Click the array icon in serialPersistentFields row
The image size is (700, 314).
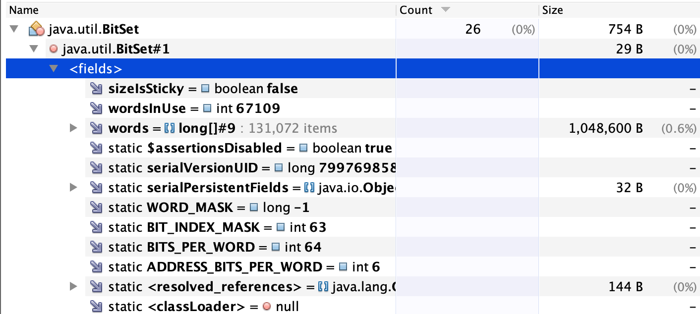coord(310,188)
